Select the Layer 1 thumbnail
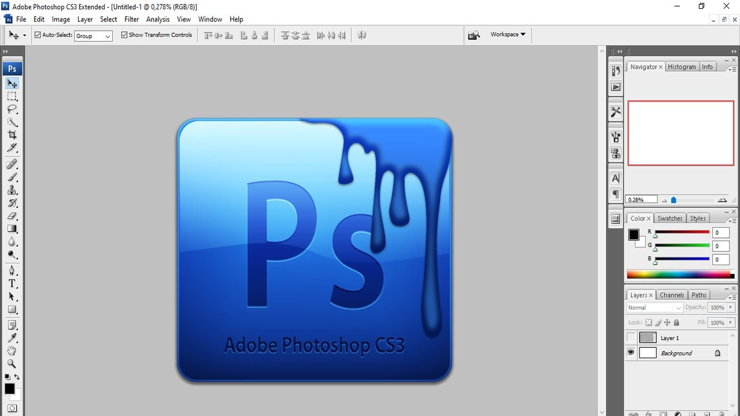 pos(648,337)
